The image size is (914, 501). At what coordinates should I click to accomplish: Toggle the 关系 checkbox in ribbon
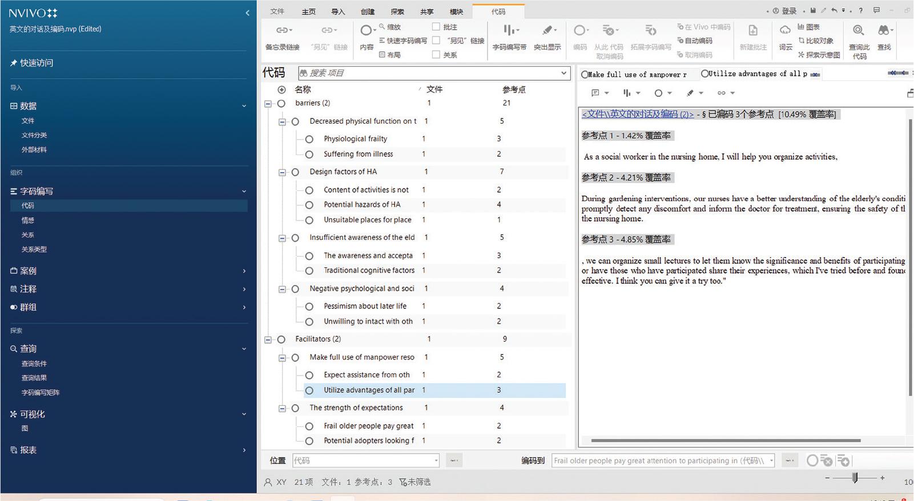[436, 55]
